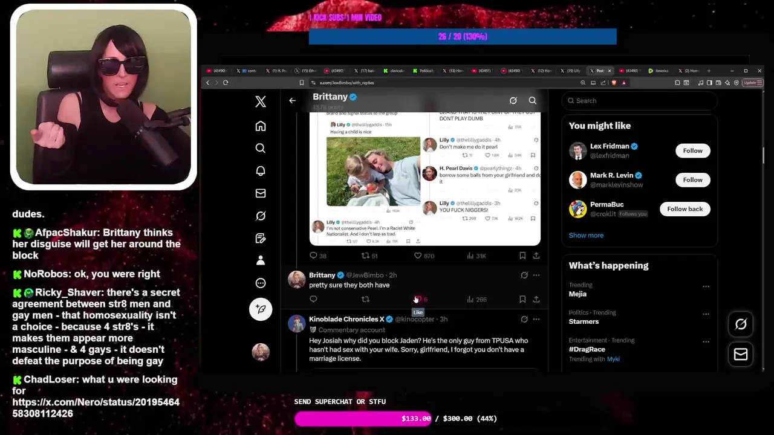Click the Brave Shields lion icon
Image resolution: width=774 pixels, height=435 pixels.
tap(614, 83)
